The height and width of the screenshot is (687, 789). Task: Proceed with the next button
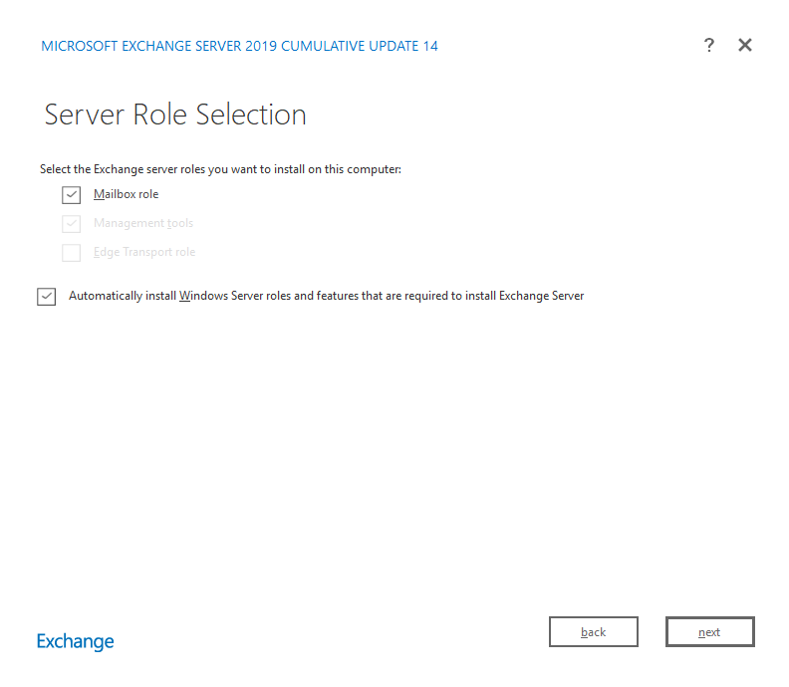tap(709, 632)
